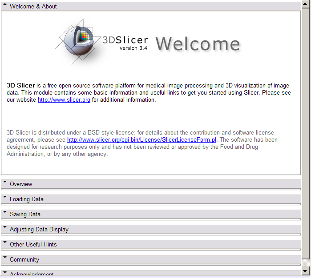Expand the Loading Data section arrow
The width and height of the screenshot is (311, 278).
pyautogui.click(x=4, y=199)
